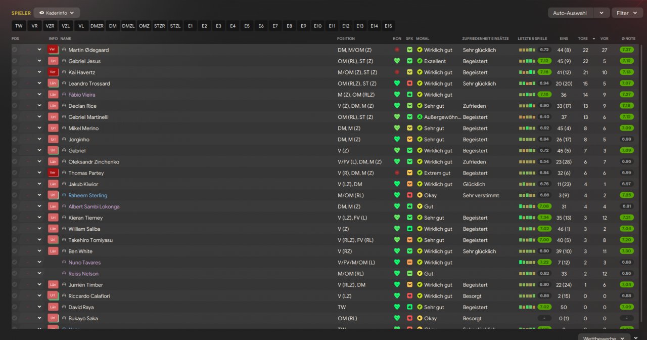Click the green 7.37 average rating badge
Viewport: 647px width, 340px height.
[627, 50]
